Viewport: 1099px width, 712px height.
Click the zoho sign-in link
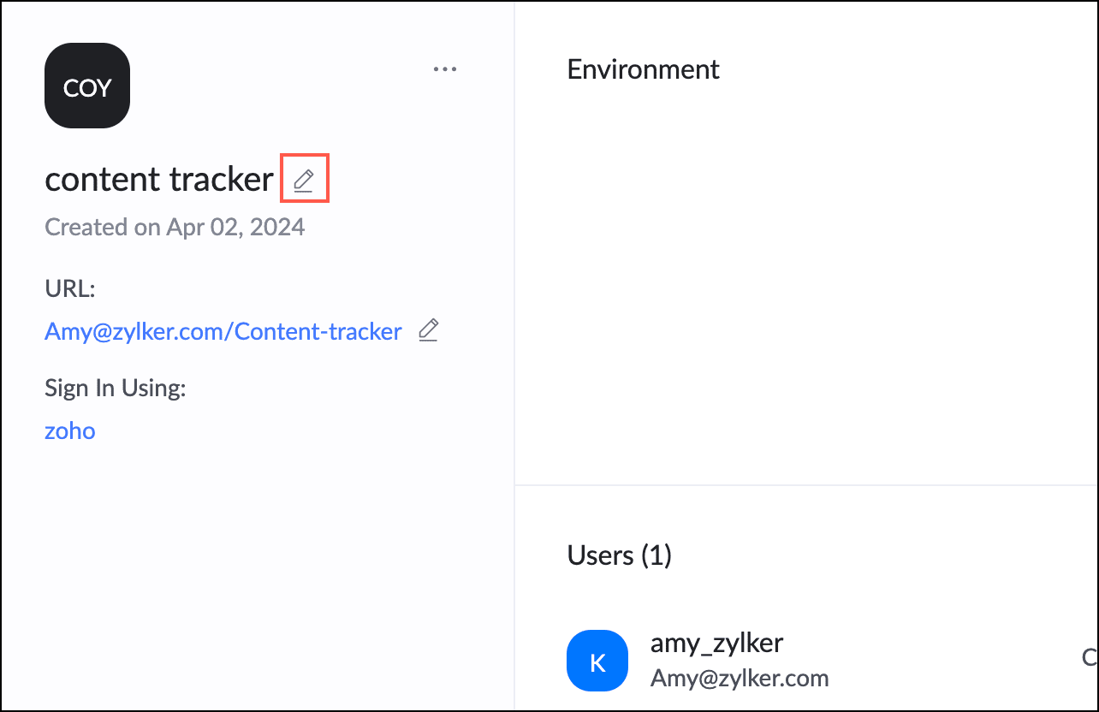tap(70, 430)
